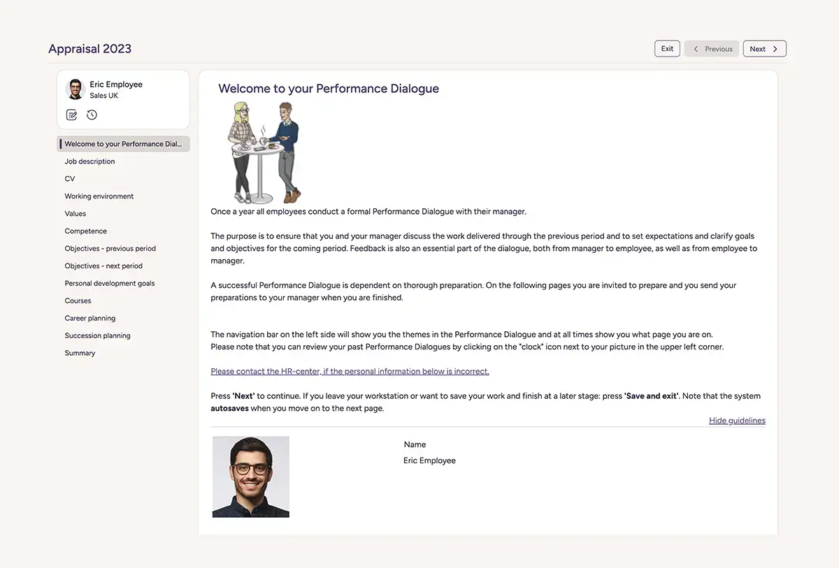Select Job description in the sidebar
The width and height of the screenshot is (839, 568).
pos(89,161)
